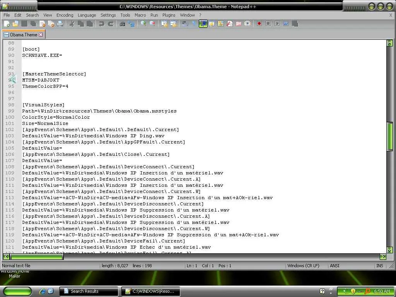Screen dimensions: 396x297
Task: Open the Tools menu
Action: click(125, 15)
